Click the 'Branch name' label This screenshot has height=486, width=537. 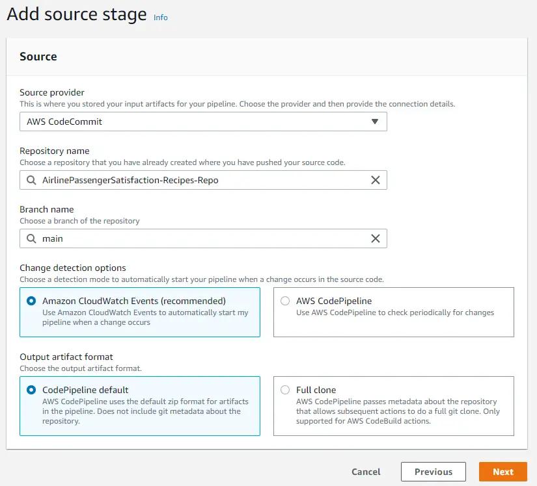coord(47,209)
